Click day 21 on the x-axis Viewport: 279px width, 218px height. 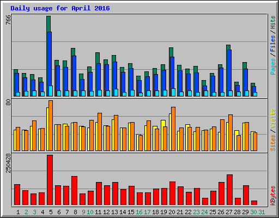(x=180, y=212)
